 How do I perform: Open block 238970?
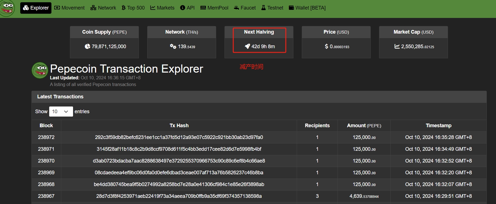coord(46,161)
